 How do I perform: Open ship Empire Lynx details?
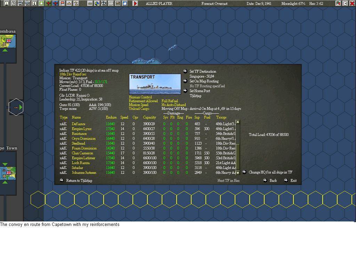(x=81, y=129)
